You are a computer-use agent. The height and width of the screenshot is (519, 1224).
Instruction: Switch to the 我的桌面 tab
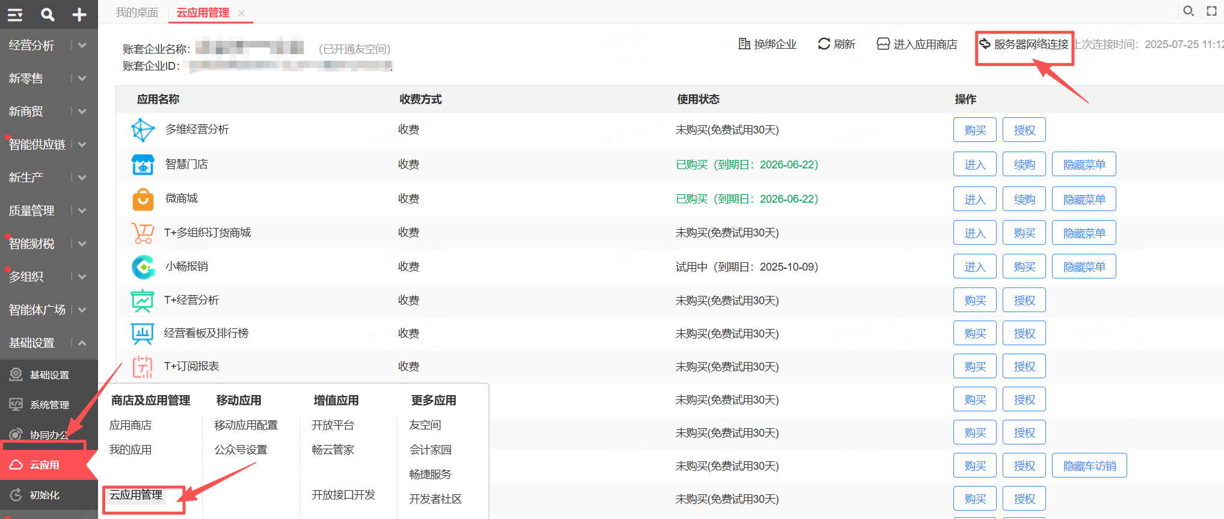point(137,13)
